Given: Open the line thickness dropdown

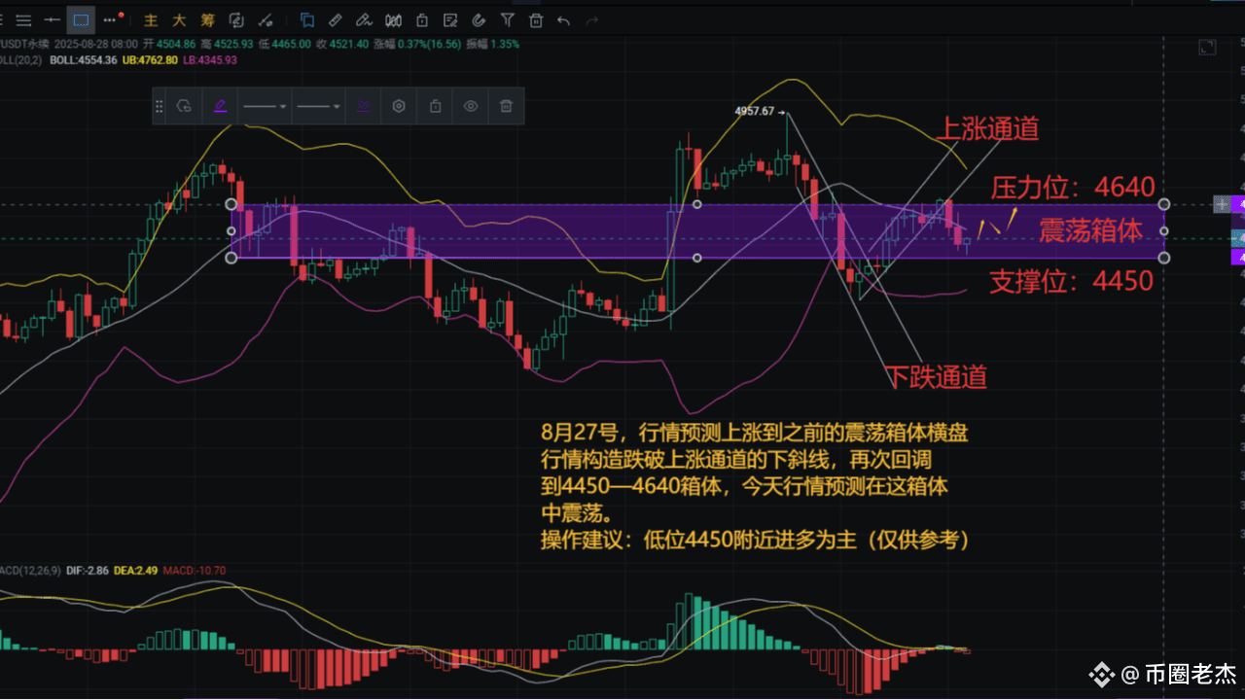Looking at the screenshot, I should 318,106.
